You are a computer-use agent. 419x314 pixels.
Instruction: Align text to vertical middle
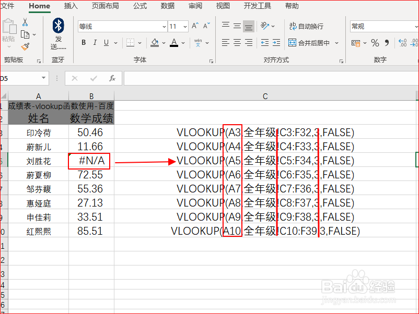(x=237, y=26)
